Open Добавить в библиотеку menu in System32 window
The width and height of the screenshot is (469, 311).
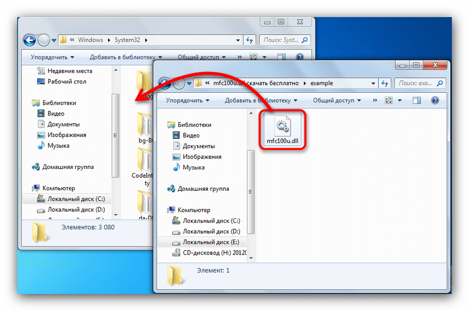coord(126,57)
